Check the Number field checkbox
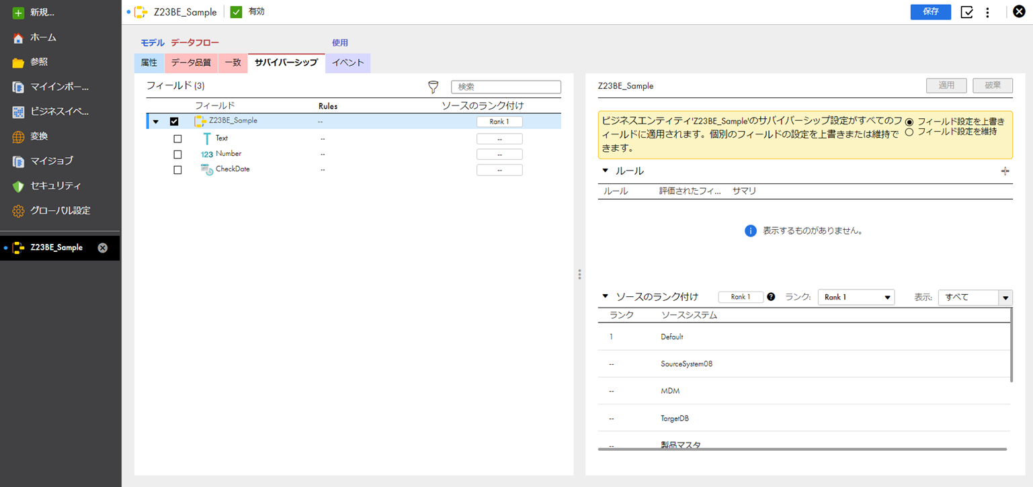 [x=177, y=154]
